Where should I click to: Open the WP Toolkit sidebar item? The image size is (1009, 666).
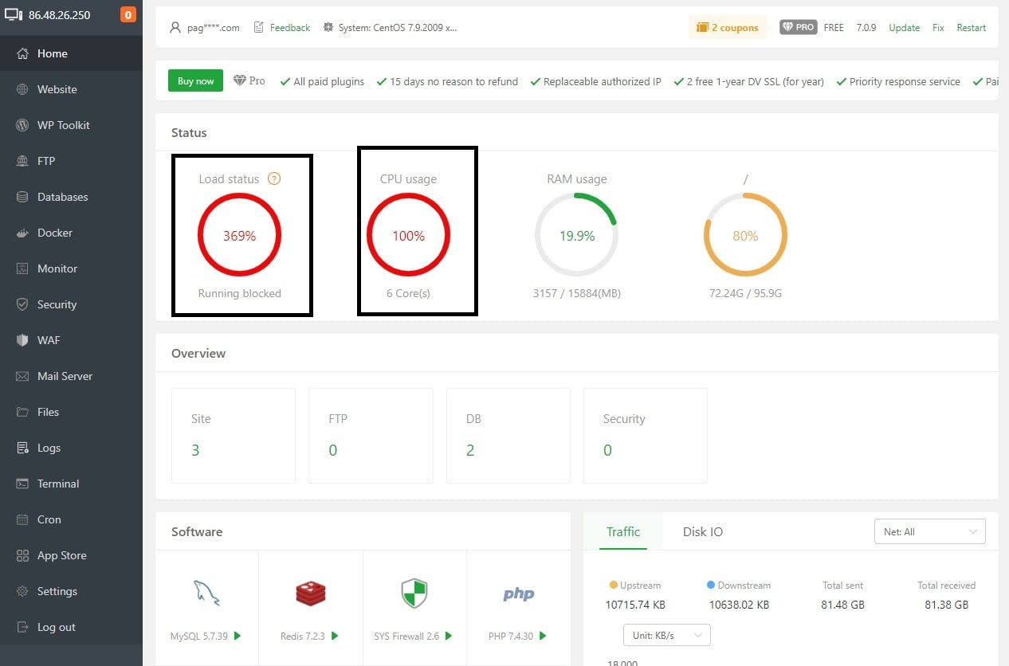63,125
